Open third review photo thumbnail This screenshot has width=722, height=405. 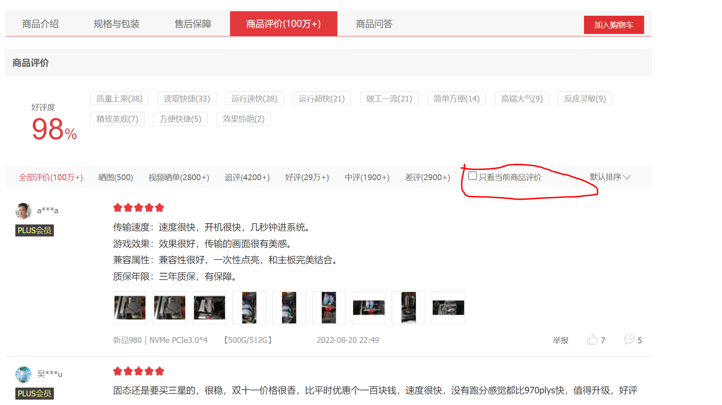tap(209, 308)
